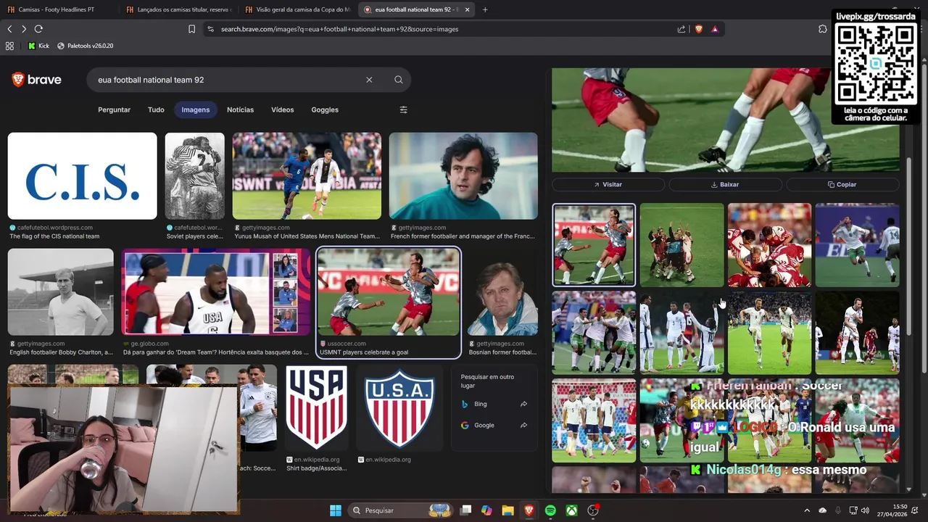The height and width of the screenshot is (522, 928).
Task: Open the ussoccer.com source link
Action: (x=347, y=344)
